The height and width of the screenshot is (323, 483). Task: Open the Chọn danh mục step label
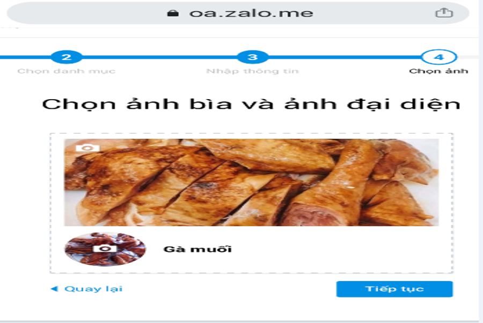[x=67, y=71]
